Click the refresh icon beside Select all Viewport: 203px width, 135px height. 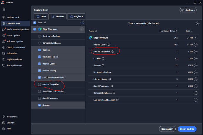point(82,23)
